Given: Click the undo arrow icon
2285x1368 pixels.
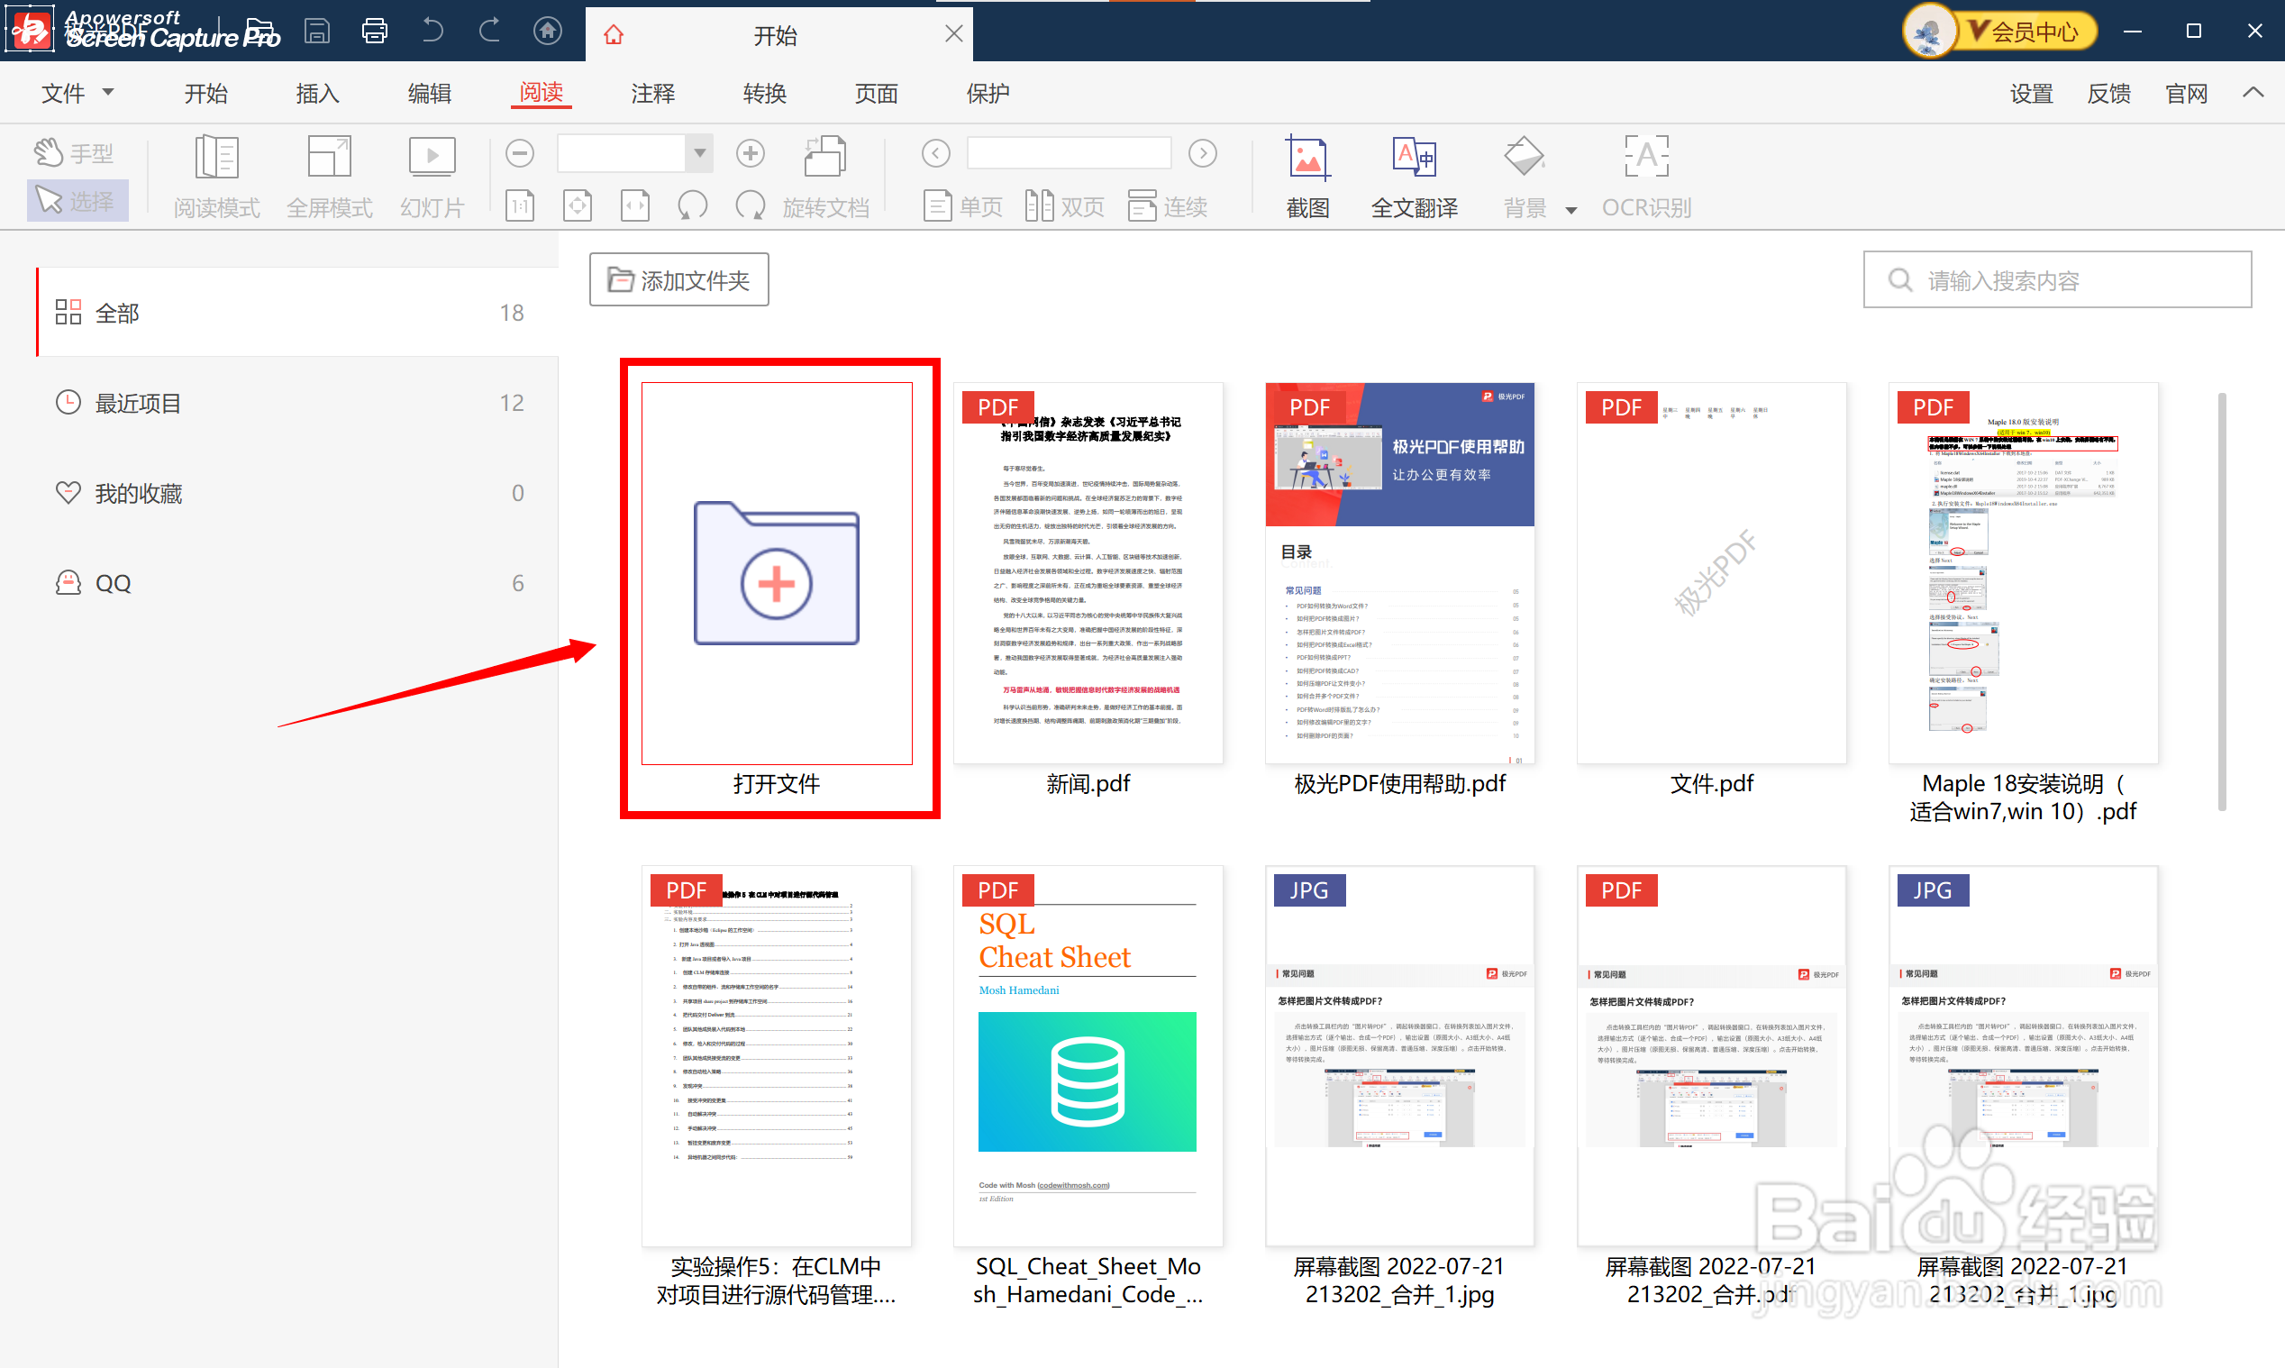Looking at the screenshot, I should click(432, 32).
